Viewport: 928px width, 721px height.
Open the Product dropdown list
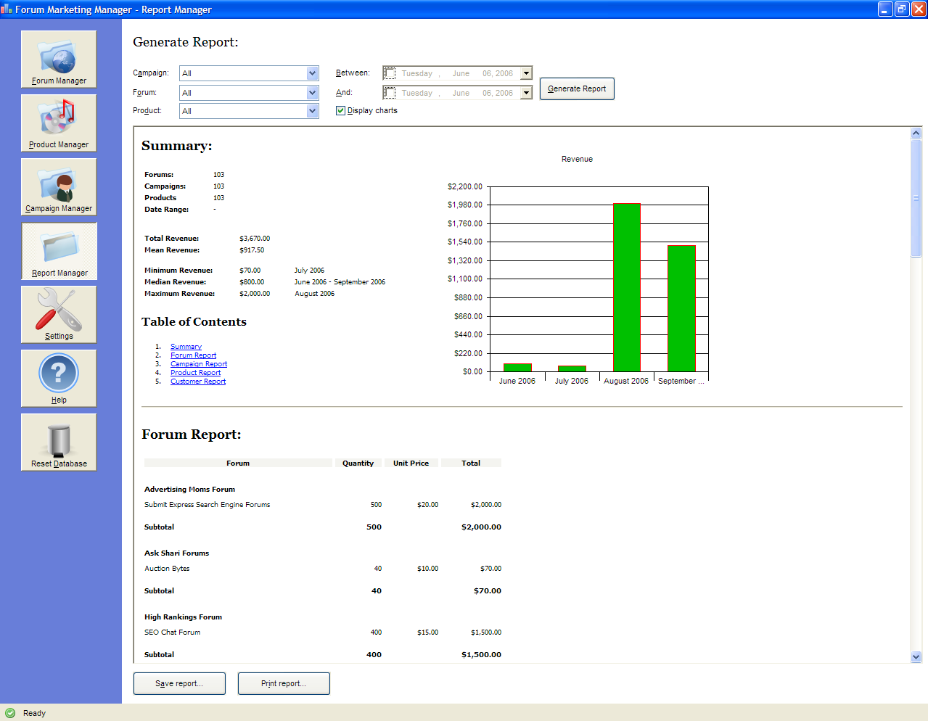tap(312, 111)
